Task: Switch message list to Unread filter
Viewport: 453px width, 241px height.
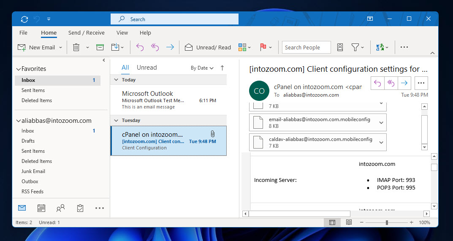Action: 147,68
